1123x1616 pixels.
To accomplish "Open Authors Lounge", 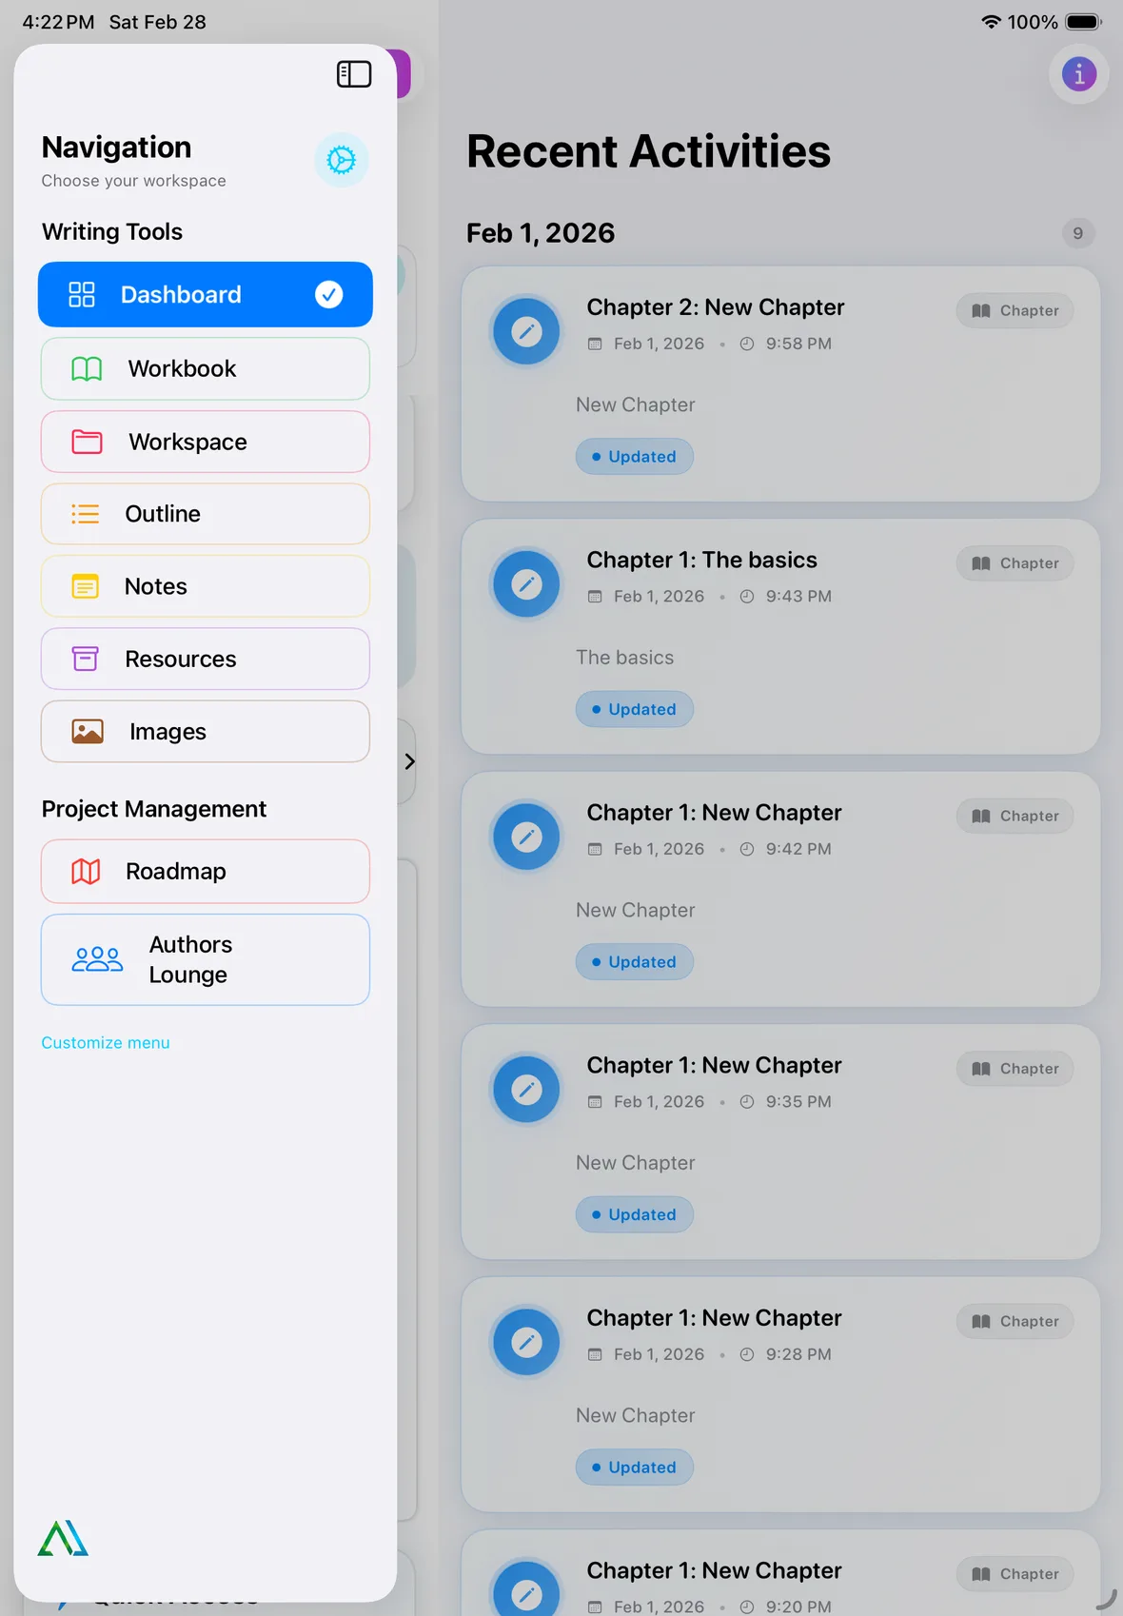I will [206, 959].
